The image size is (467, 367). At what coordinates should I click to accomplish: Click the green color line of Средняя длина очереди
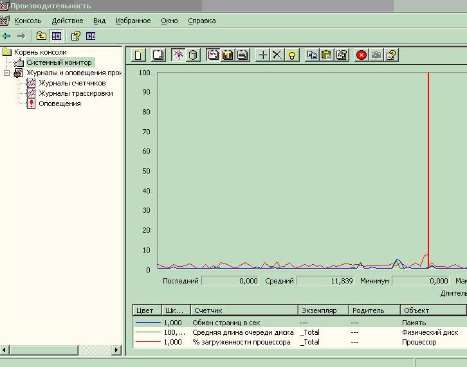pos(148,332)
